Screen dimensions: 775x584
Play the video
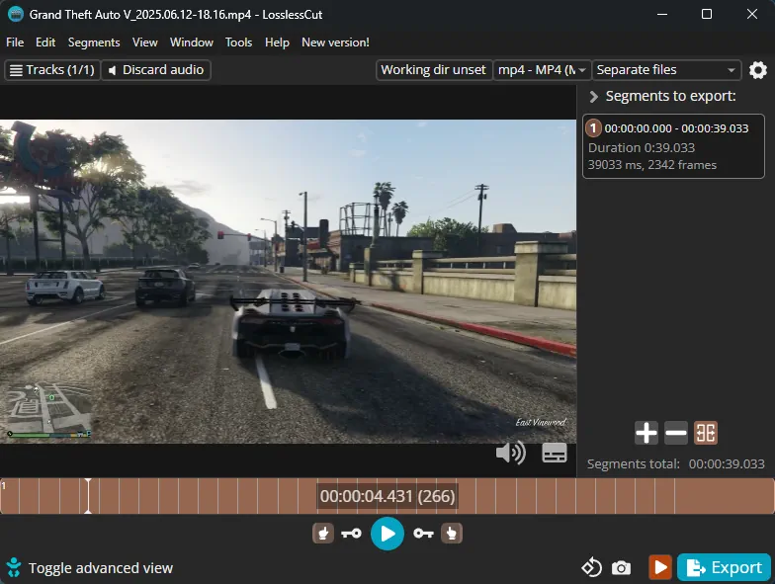pyautogui.click(x=387, y=534)
